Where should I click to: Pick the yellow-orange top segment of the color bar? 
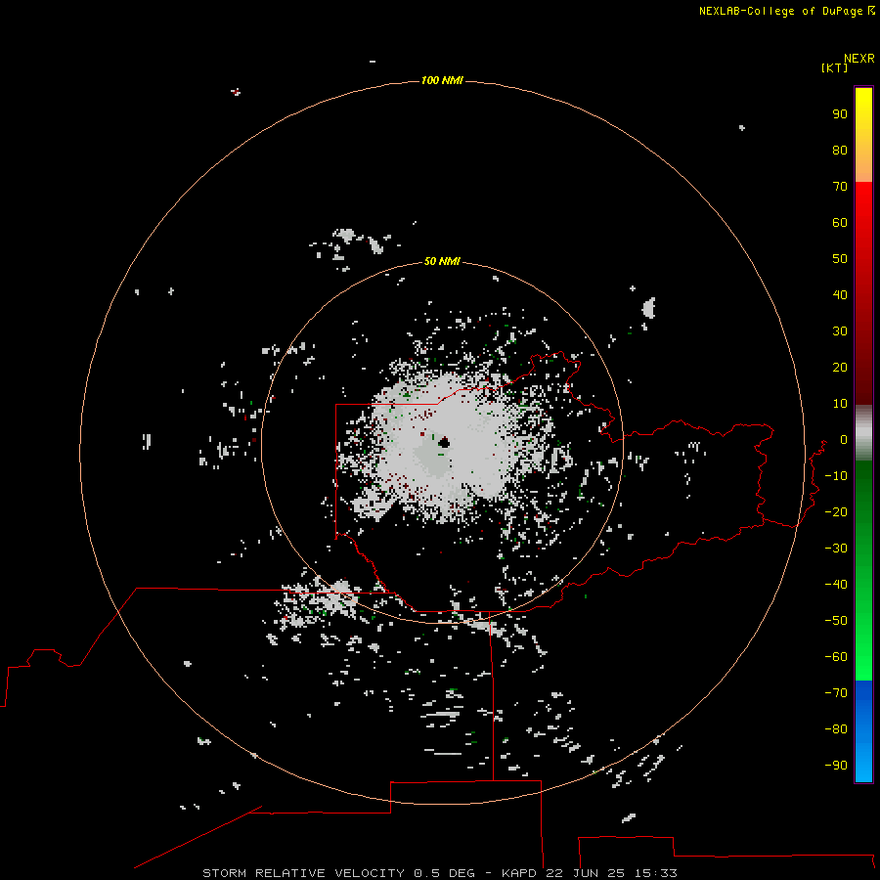[863, 135]
